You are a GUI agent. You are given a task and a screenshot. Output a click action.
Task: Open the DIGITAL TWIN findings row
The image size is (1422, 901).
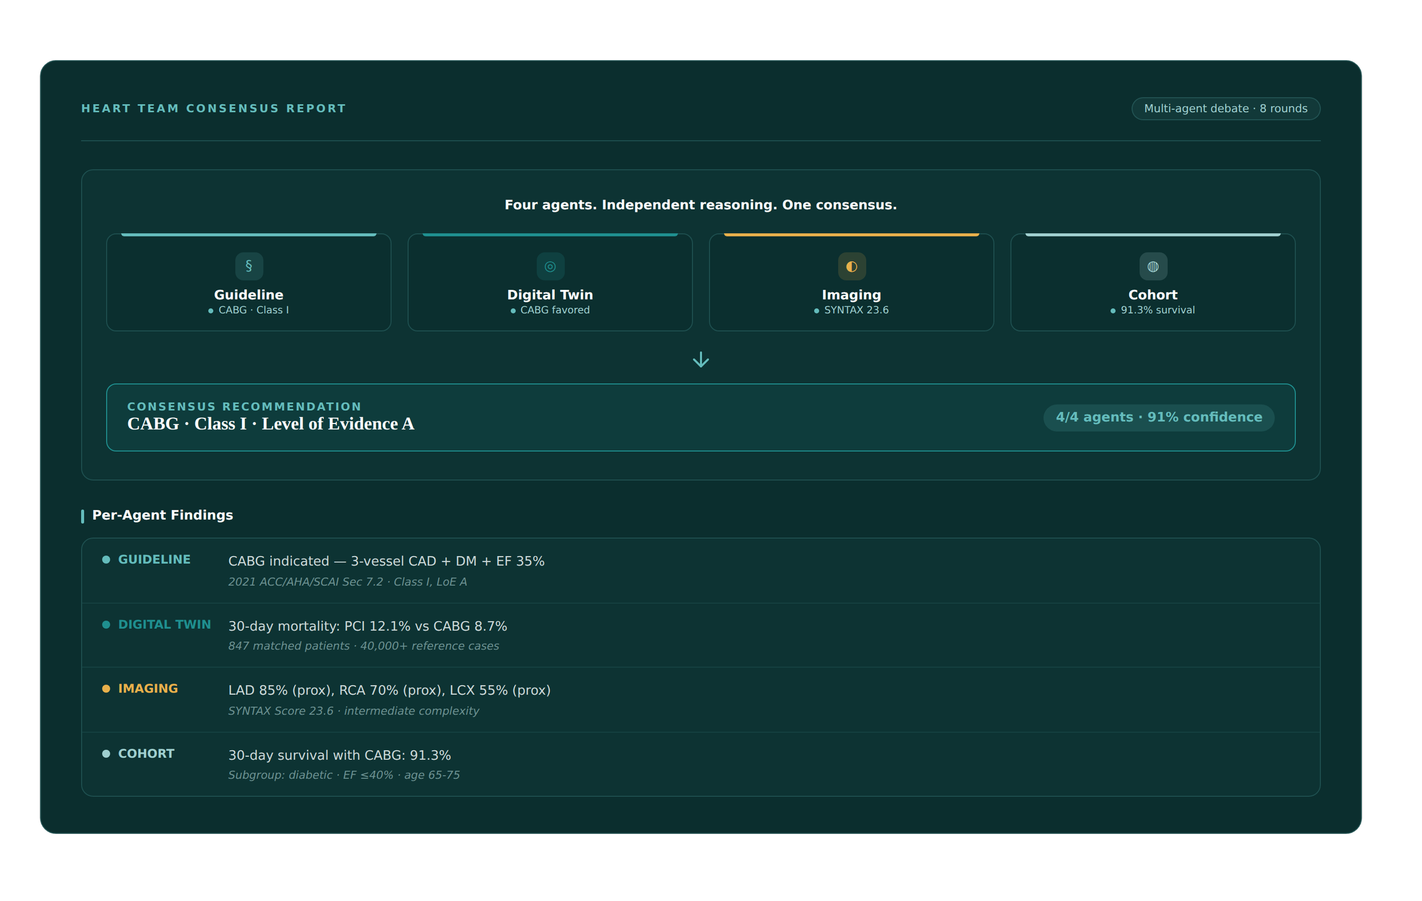click(x=164, y=624)
